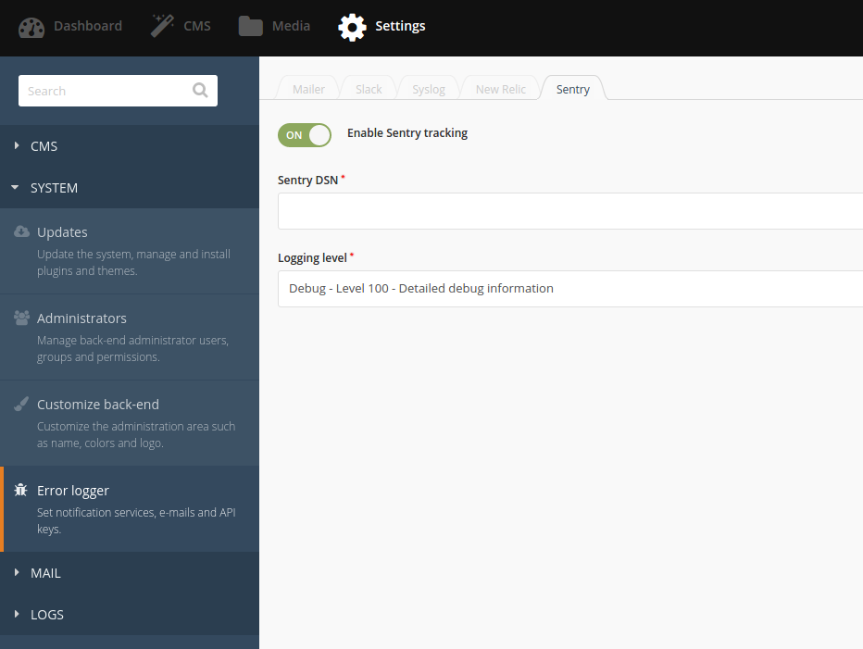
Task: Switch to the Syslog tab
Action: (428, 89)
